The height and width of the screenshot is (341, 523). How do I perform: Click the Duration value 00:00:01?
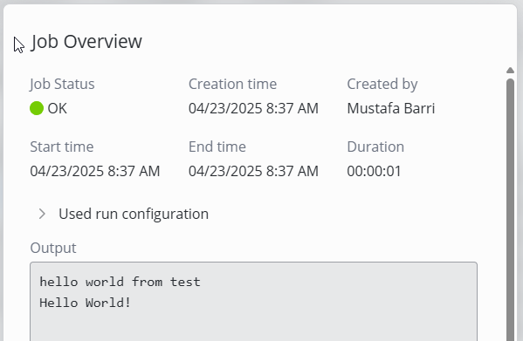[374, 171]
